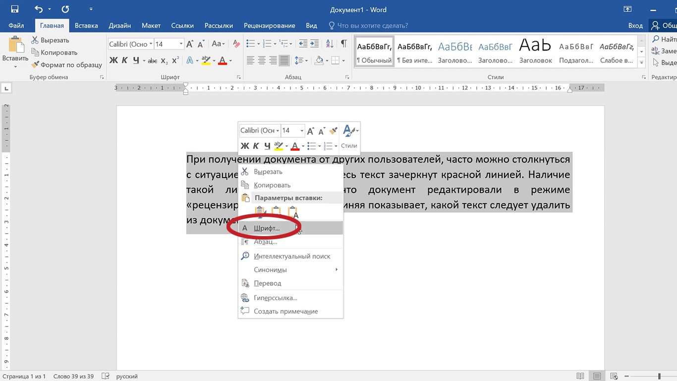Screen dimensions: 677x381
Task: Click ribbon Increase indent icon
Action: (x=316, y=44)
